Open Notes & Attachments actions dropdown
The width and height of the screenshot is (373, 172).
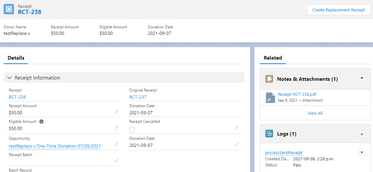(362, 78)
